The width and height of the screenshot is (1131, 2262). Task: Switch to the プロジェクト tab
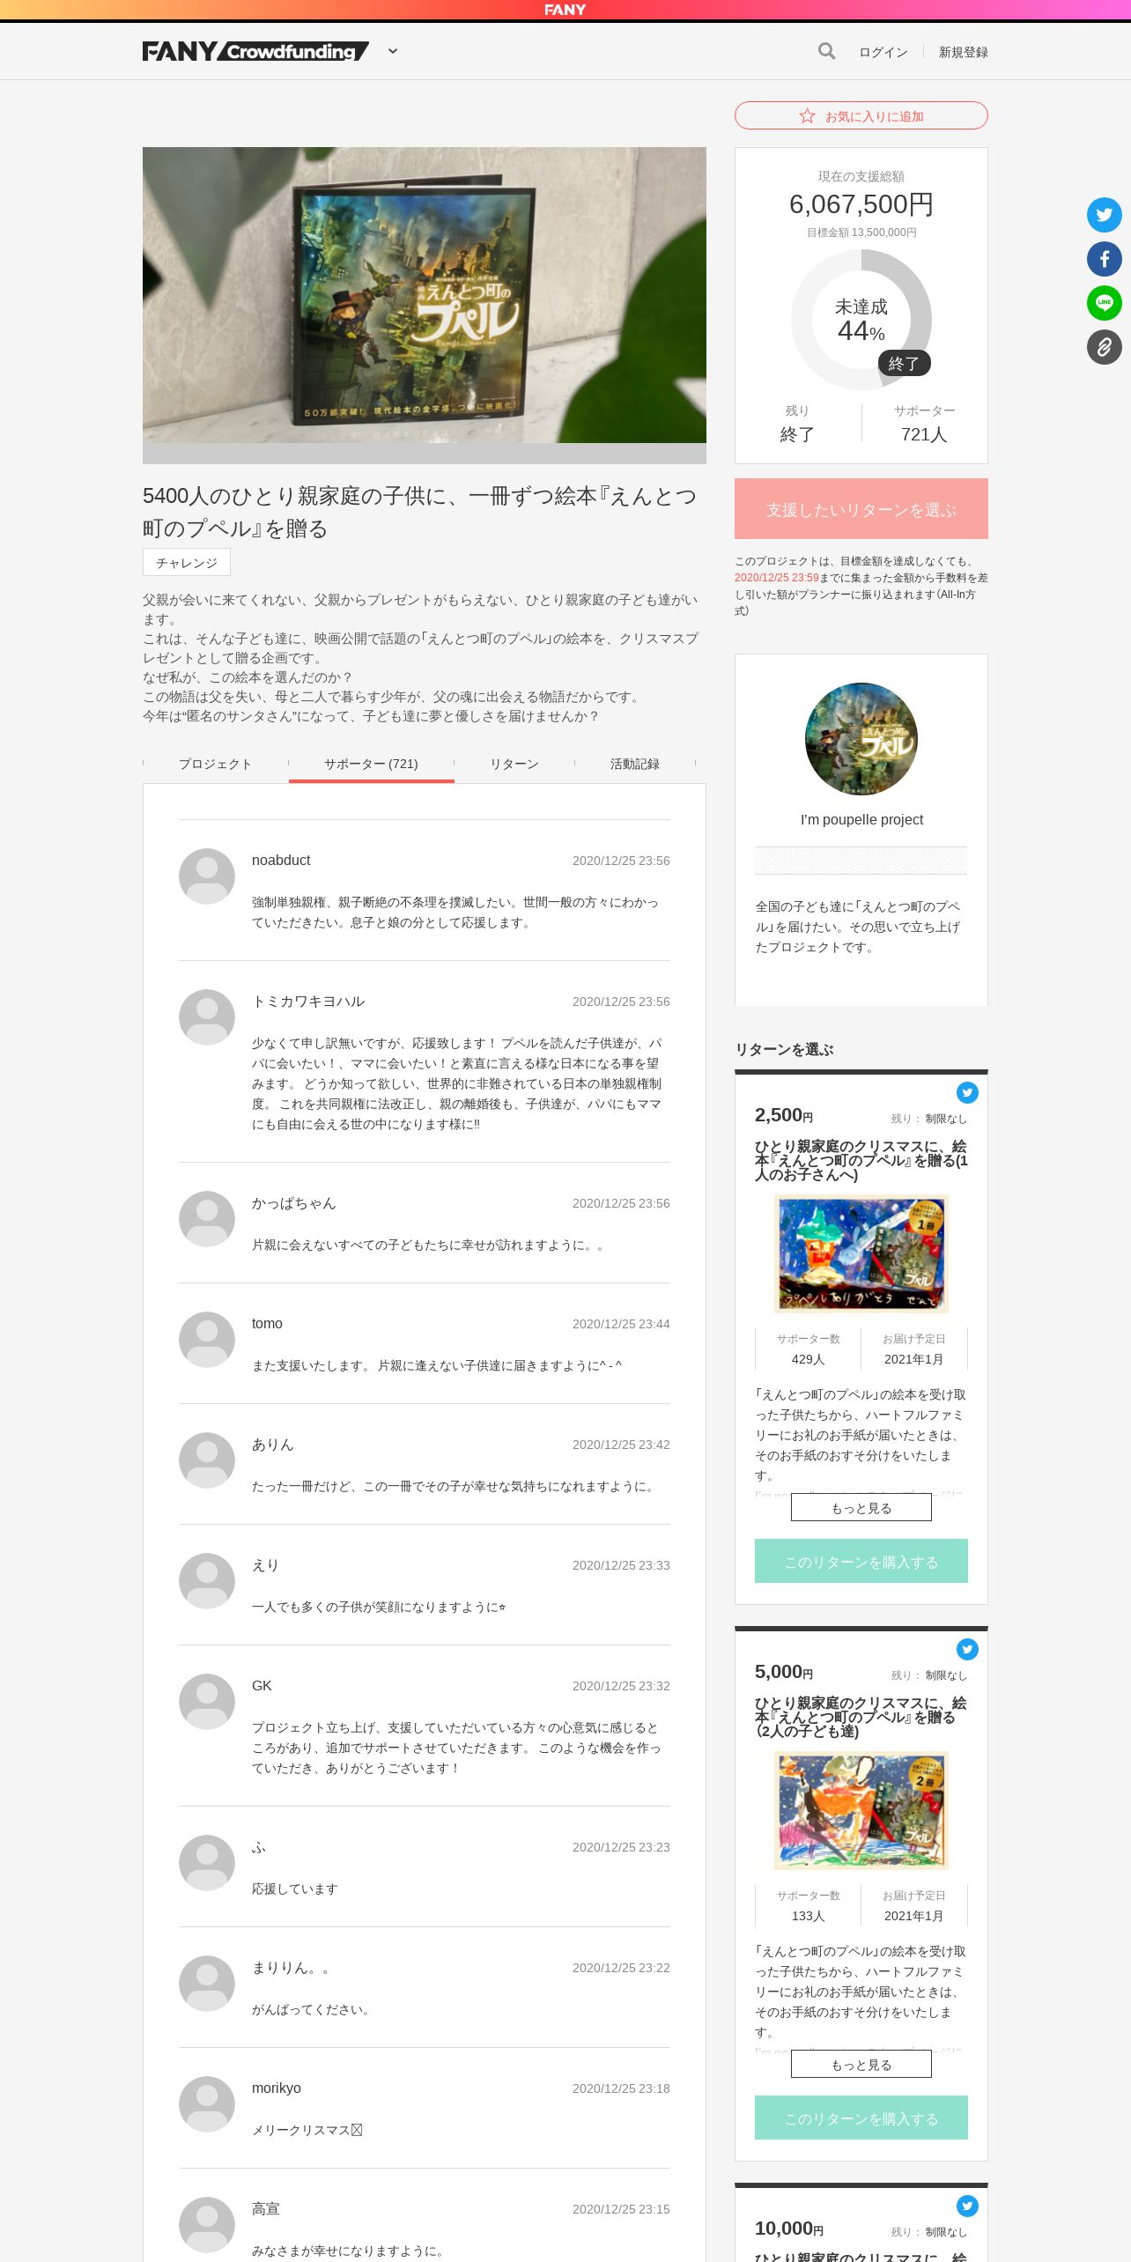[x=215, y=764]
